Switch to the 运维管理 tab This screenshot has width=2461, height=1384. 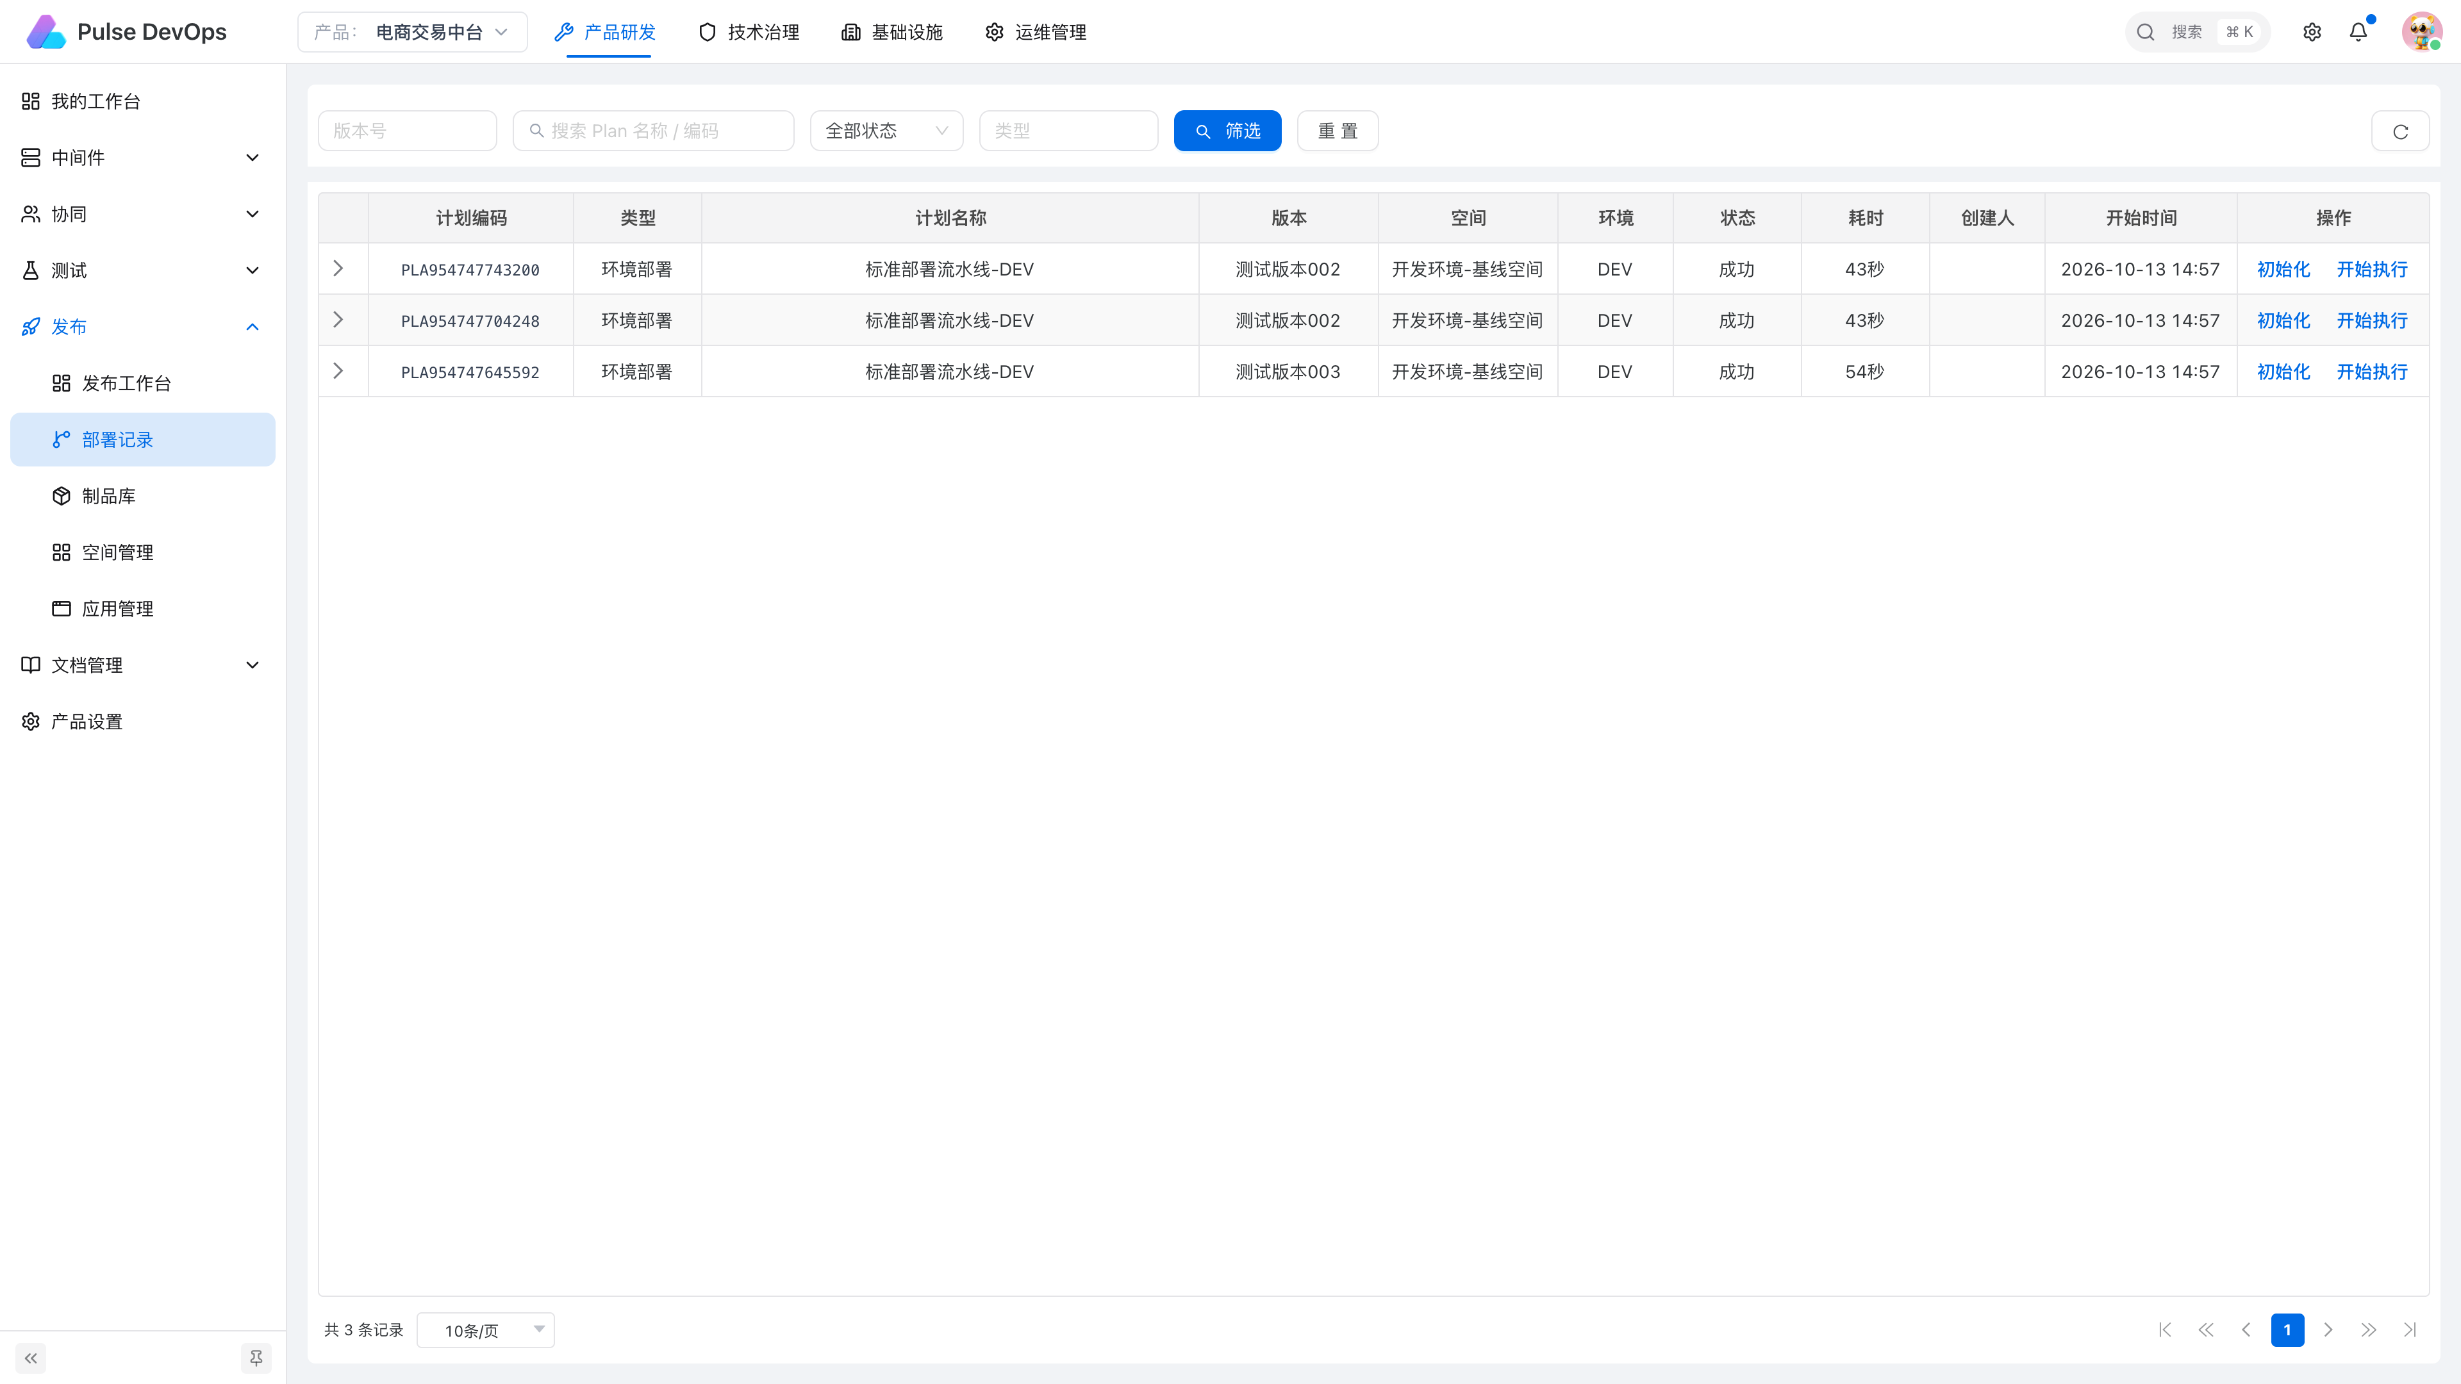point(1036,33)
